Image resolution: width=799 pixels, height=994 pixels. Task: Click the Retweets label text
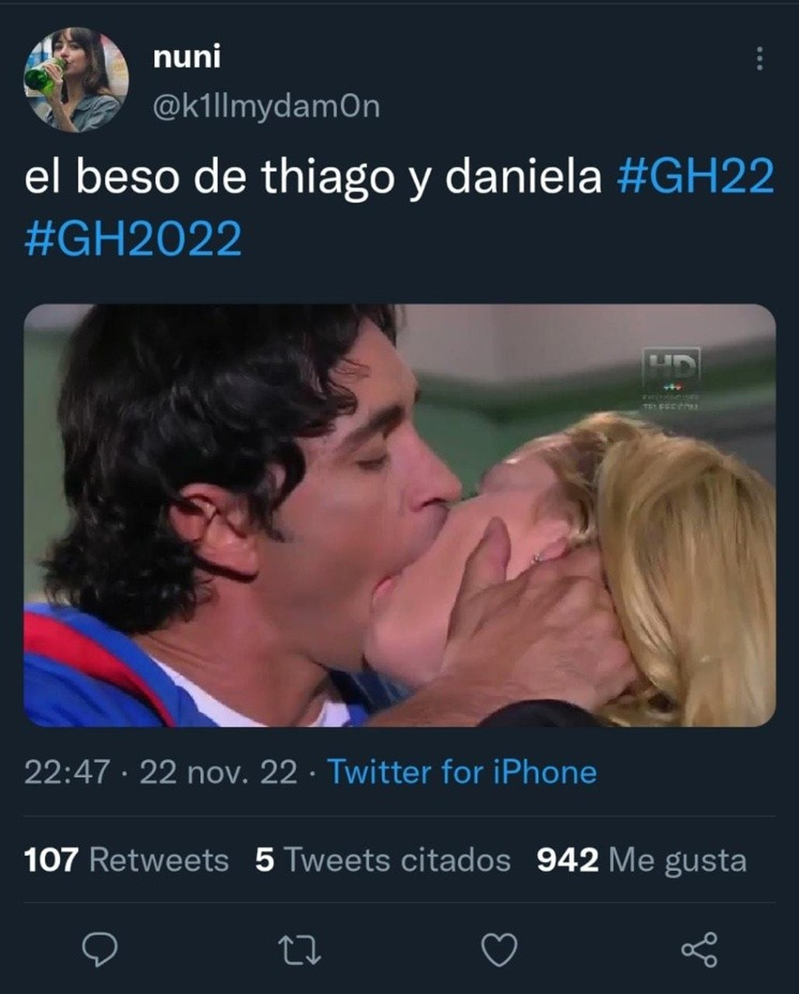pyautogui.click(x=159, y=860)
